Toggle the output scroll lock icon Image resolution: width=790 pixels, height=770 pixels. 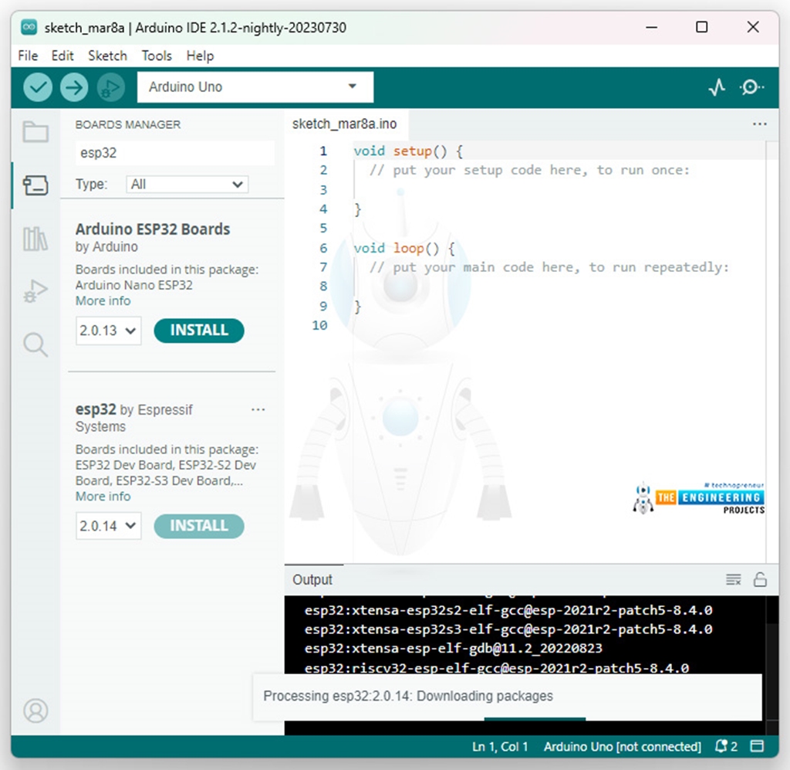click(x=760, y=579)
